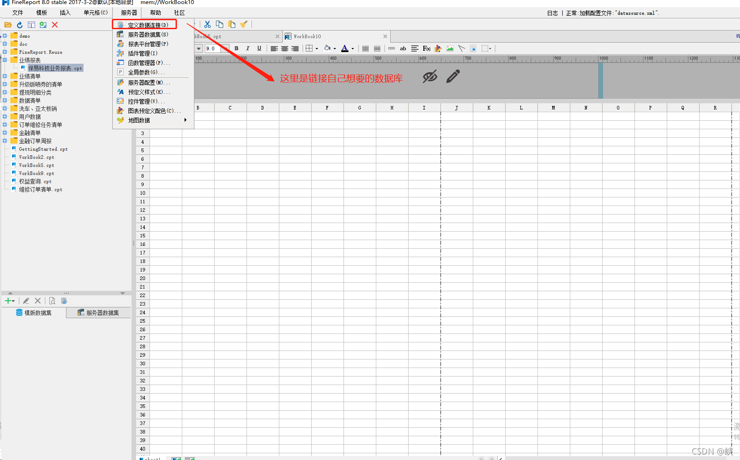Expand the demo folder

4,36
